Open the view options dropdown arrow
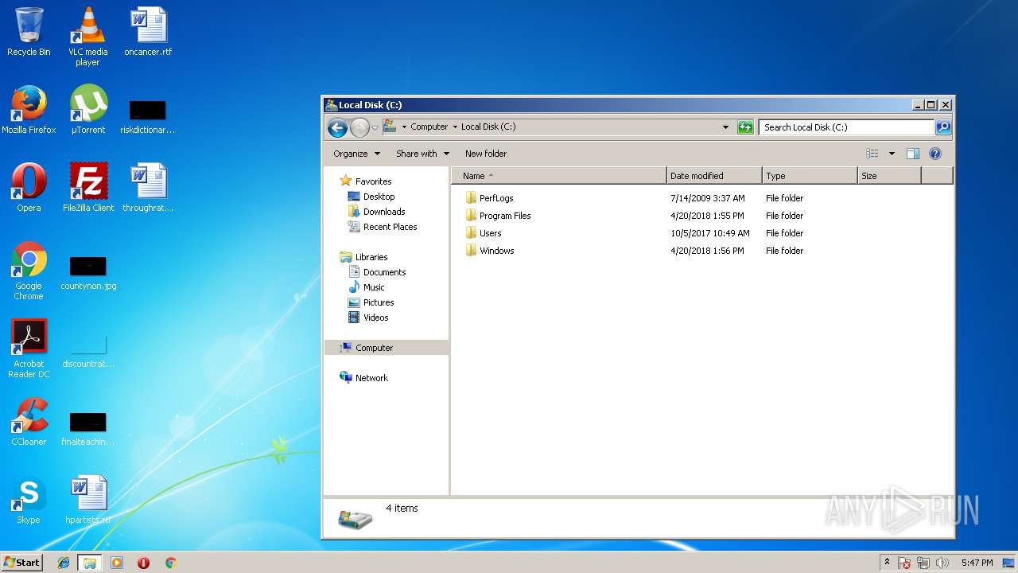The image size is (1018, 573). point(892,154)
